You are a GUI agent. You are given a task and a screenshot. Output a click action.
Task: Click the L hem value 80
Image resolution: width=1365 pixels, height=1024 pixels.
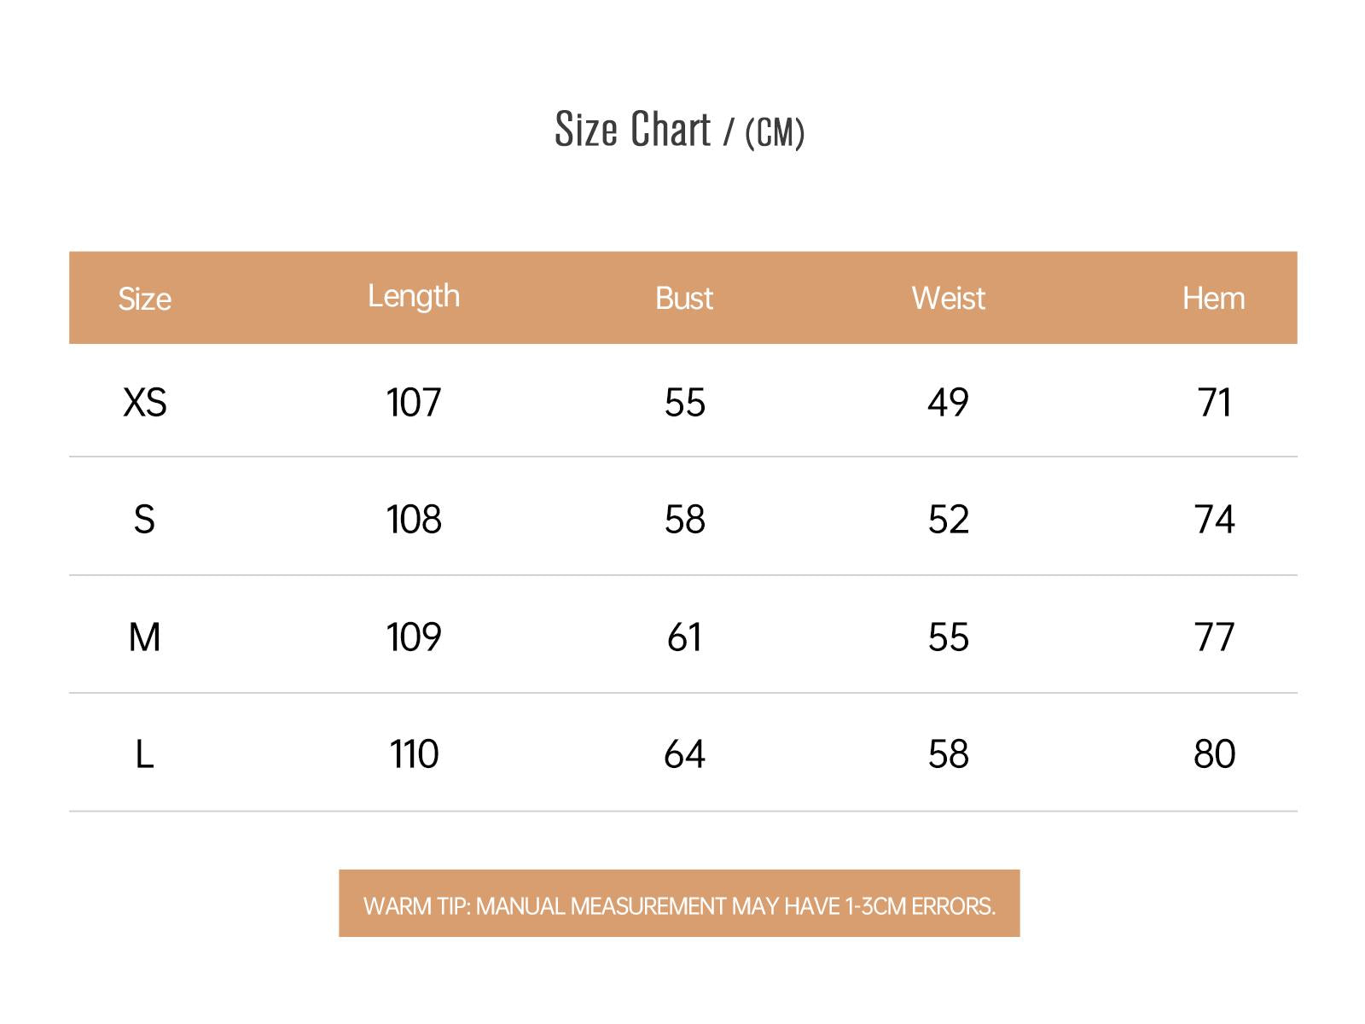click(1215, 754)
